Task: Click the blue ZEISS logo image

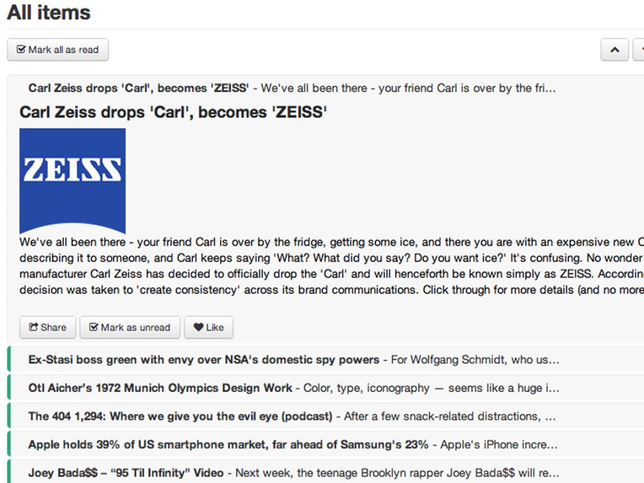Action: point(72,181)
